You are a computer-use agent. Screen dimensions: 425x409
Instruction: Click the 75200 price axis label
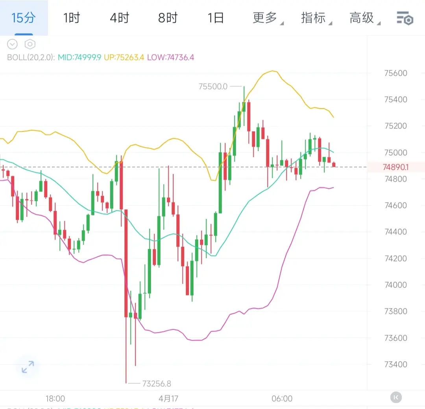pyautogui.click(x=396, y=126)
